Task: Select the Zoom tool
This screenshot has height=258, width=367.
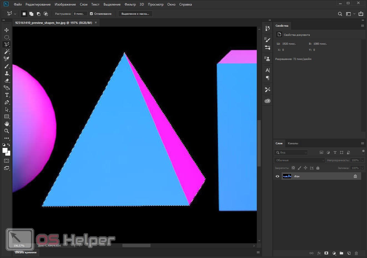Action: tap(7, 131)
